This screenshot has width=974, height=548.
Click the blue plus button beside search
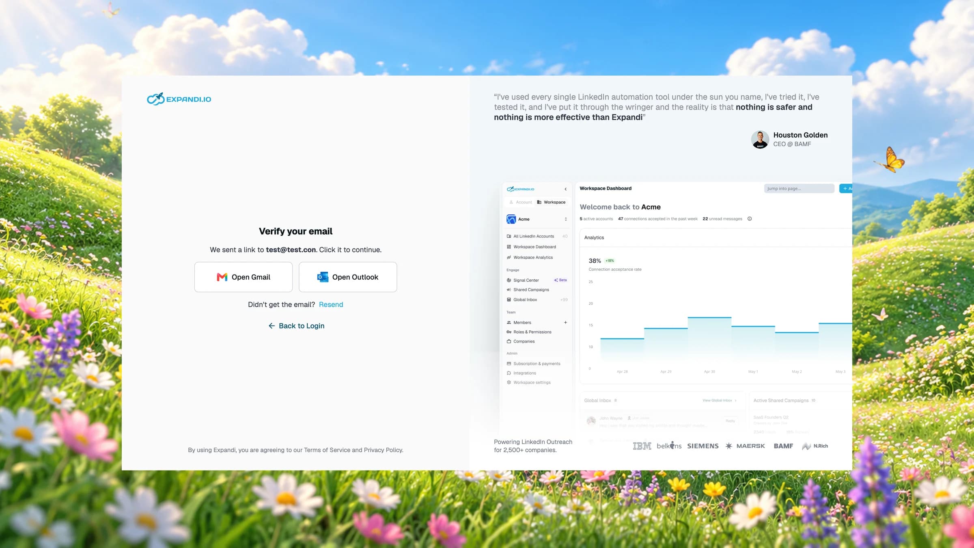(x=846, y=188)
